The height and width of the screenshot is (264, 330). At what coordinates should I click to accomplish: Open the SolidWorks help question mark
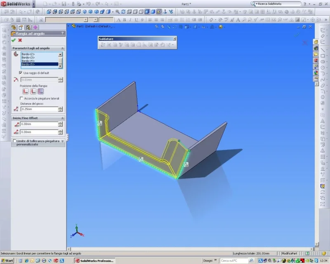(305, 4)
